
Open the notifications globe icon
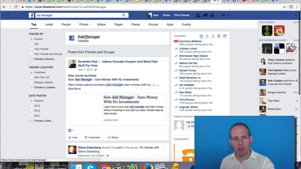point(212,15)
